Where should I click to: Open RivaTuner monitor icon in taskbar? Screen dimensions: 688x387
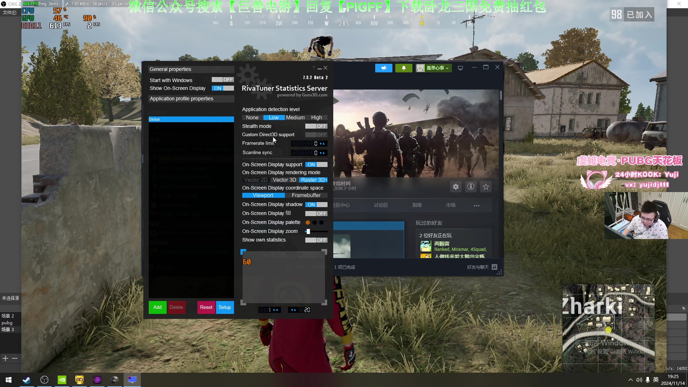(x=132, y=380)
